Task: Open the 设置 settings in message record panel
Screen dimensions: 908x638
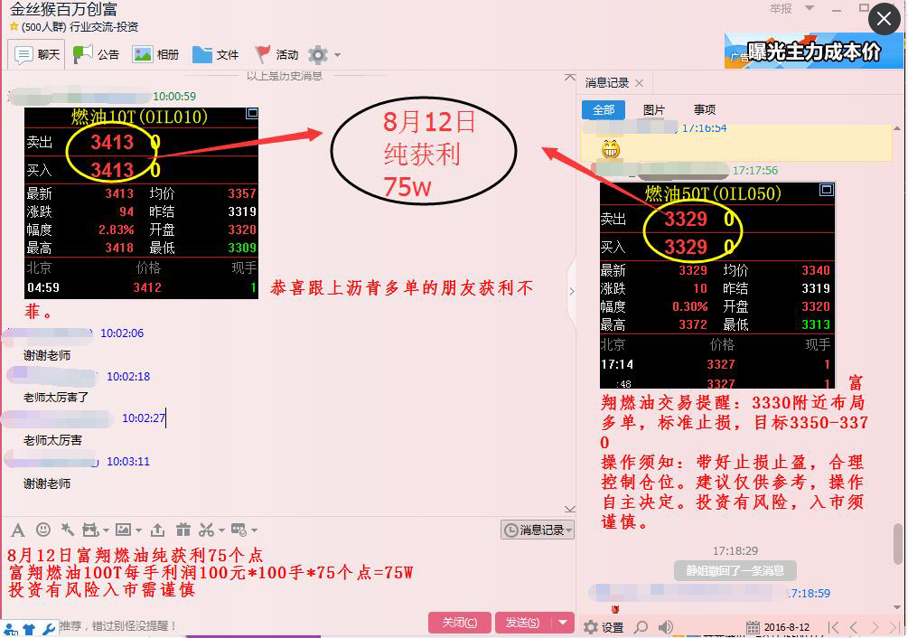Action: (x=604, y=627)
